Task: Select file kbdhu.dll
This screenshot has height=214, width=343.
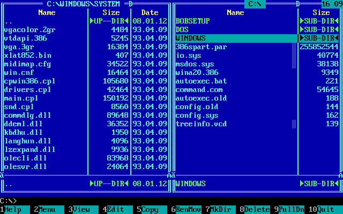Action: coord(86,132)
